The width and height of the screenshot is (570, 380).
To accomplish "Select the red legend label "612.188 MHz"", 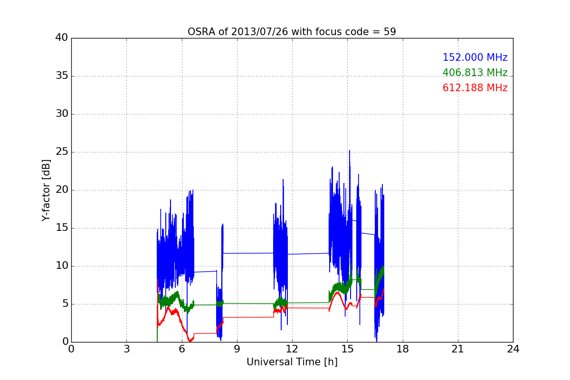I will (x=475, y=88).
